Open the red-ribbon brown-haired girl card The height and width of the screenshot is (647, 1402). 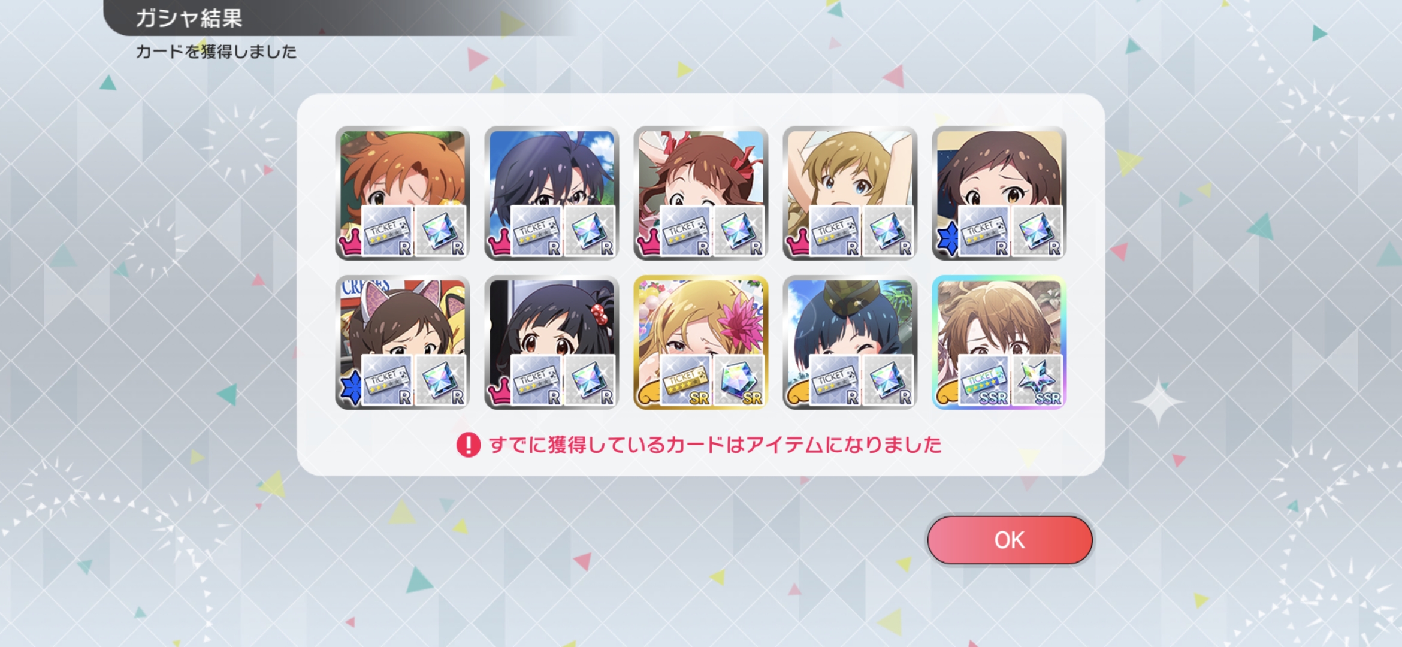tap(700, 193)
